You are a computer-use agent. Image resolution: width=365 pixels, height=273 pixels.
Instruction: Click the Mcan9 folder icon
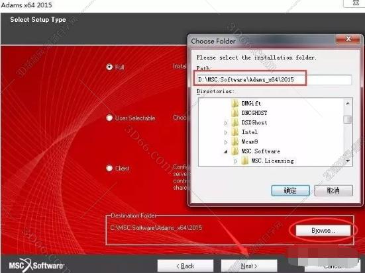coord(235,141)
